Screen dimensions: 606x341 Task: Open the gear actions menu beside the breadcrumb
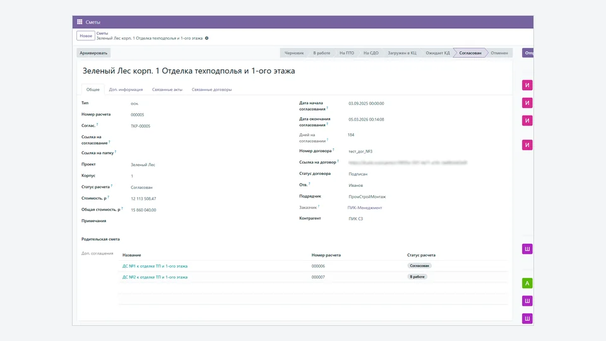[207, 39]
